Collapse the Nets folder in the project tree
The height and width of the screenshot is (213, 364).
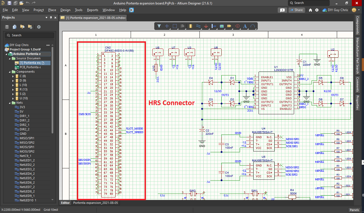click(10, 103)
